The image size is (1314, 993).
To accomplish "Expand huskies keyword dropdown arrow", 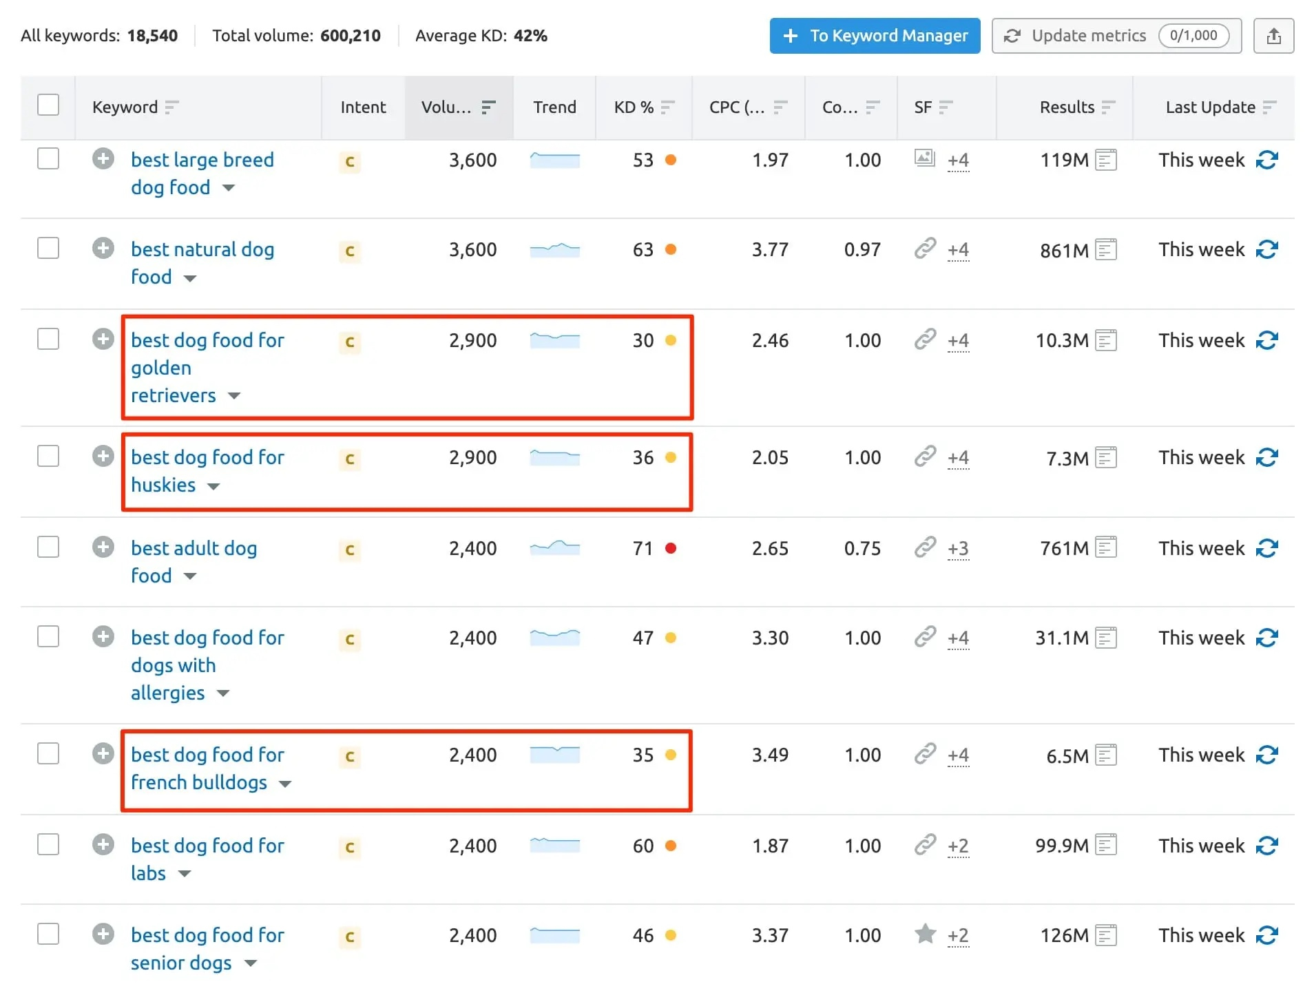I will (x=213, y=486).
